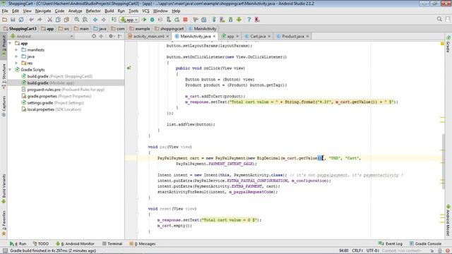
Task: Open the File menu
Action: click(x=5, y=11)
